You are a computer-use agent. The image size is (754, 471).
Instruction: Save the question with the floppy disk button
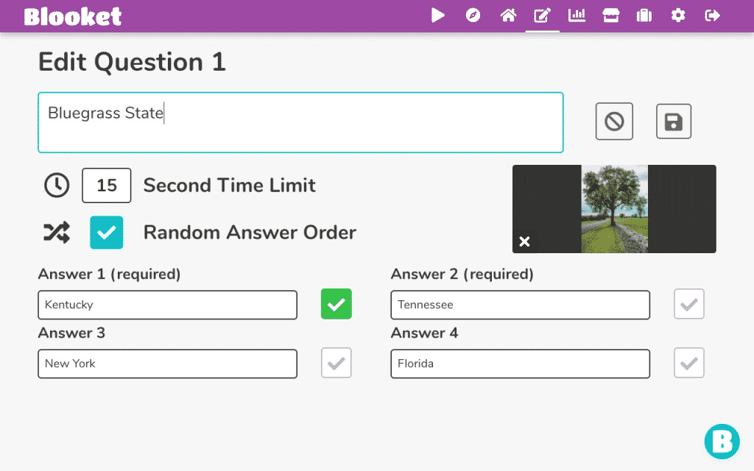[x=674, y=121]
